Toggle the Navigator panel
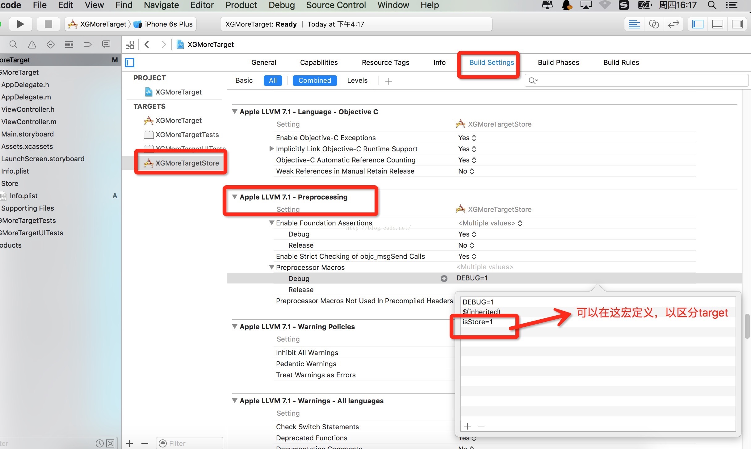The image size is (751, 449). pos(698,24)
